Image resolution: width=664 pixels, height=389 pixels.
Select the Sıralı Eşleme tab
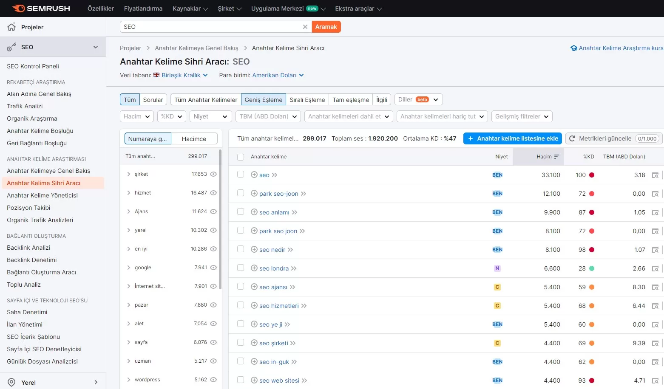(307, 99)
